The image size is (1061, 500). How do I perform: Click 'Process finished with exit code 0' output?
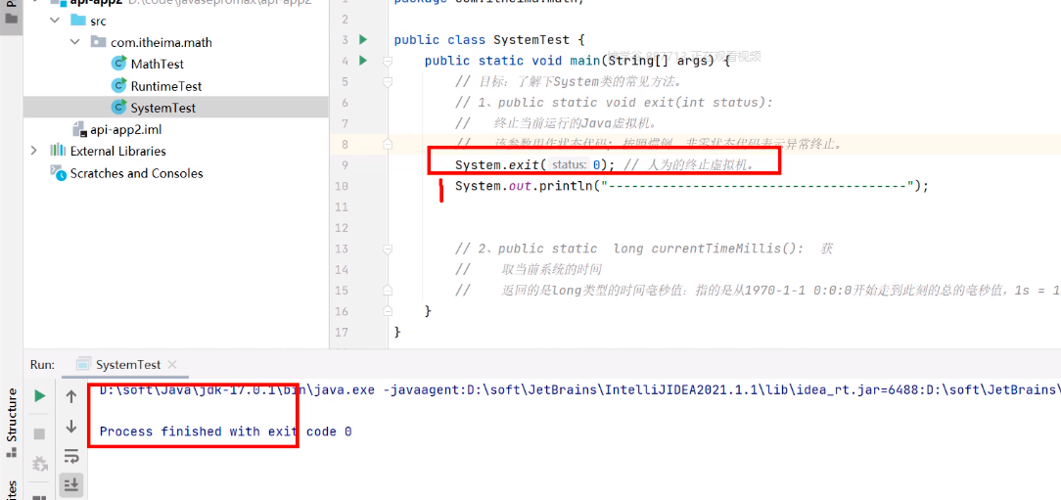click(225, 431)
